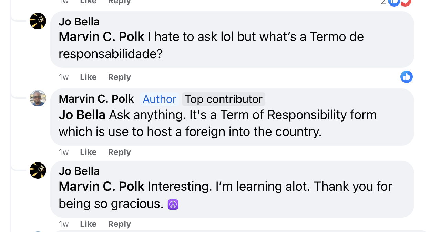Click the blue Author badge

click(160, 99)
